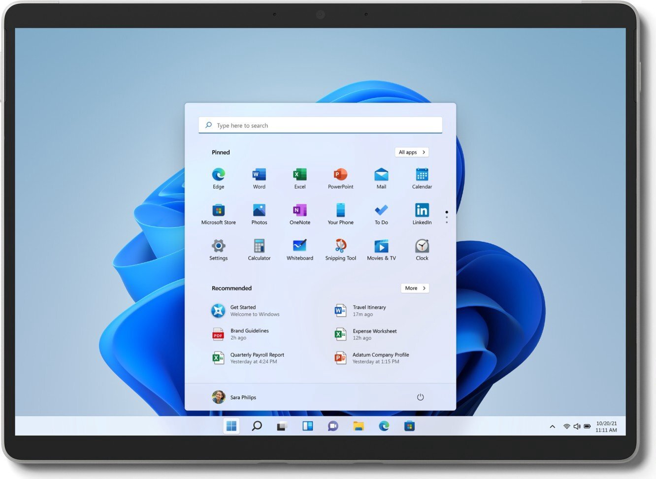Open Adatum Company Profile presentation
The image size is (656, 479).
click(x=372, y=358)
